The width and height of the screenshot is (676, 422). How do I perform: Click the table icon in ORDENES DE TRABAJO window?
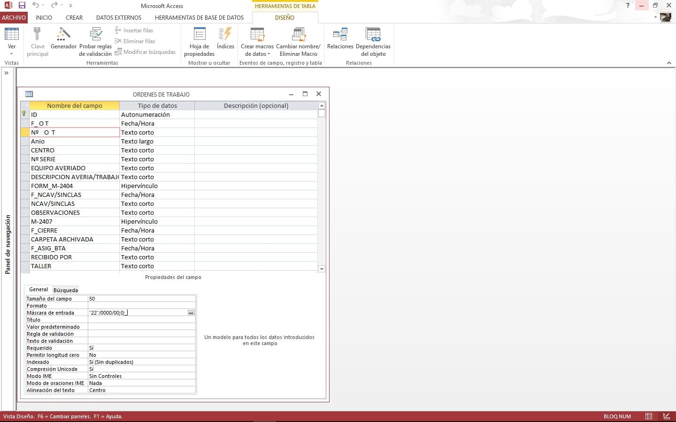pos(29,94)
